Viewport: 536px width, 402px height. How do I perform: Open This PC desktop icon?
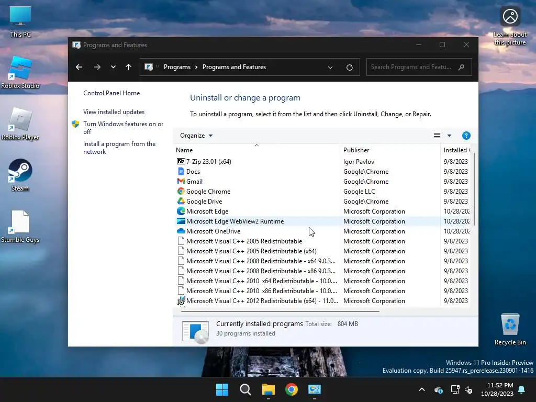click(x=20, y=21)
